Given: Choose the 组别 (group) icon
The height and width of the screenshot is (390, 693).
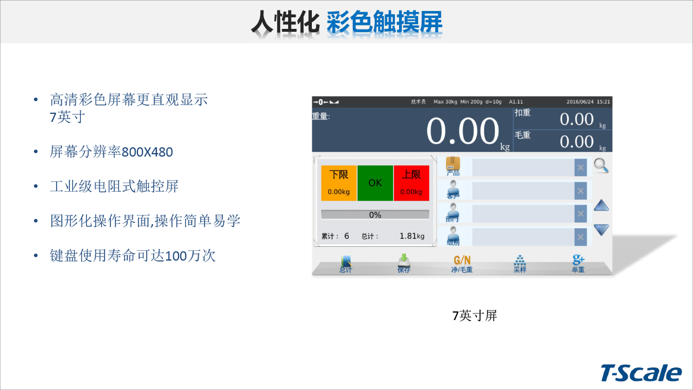Looking at the screenshot, I should [453, 236].
